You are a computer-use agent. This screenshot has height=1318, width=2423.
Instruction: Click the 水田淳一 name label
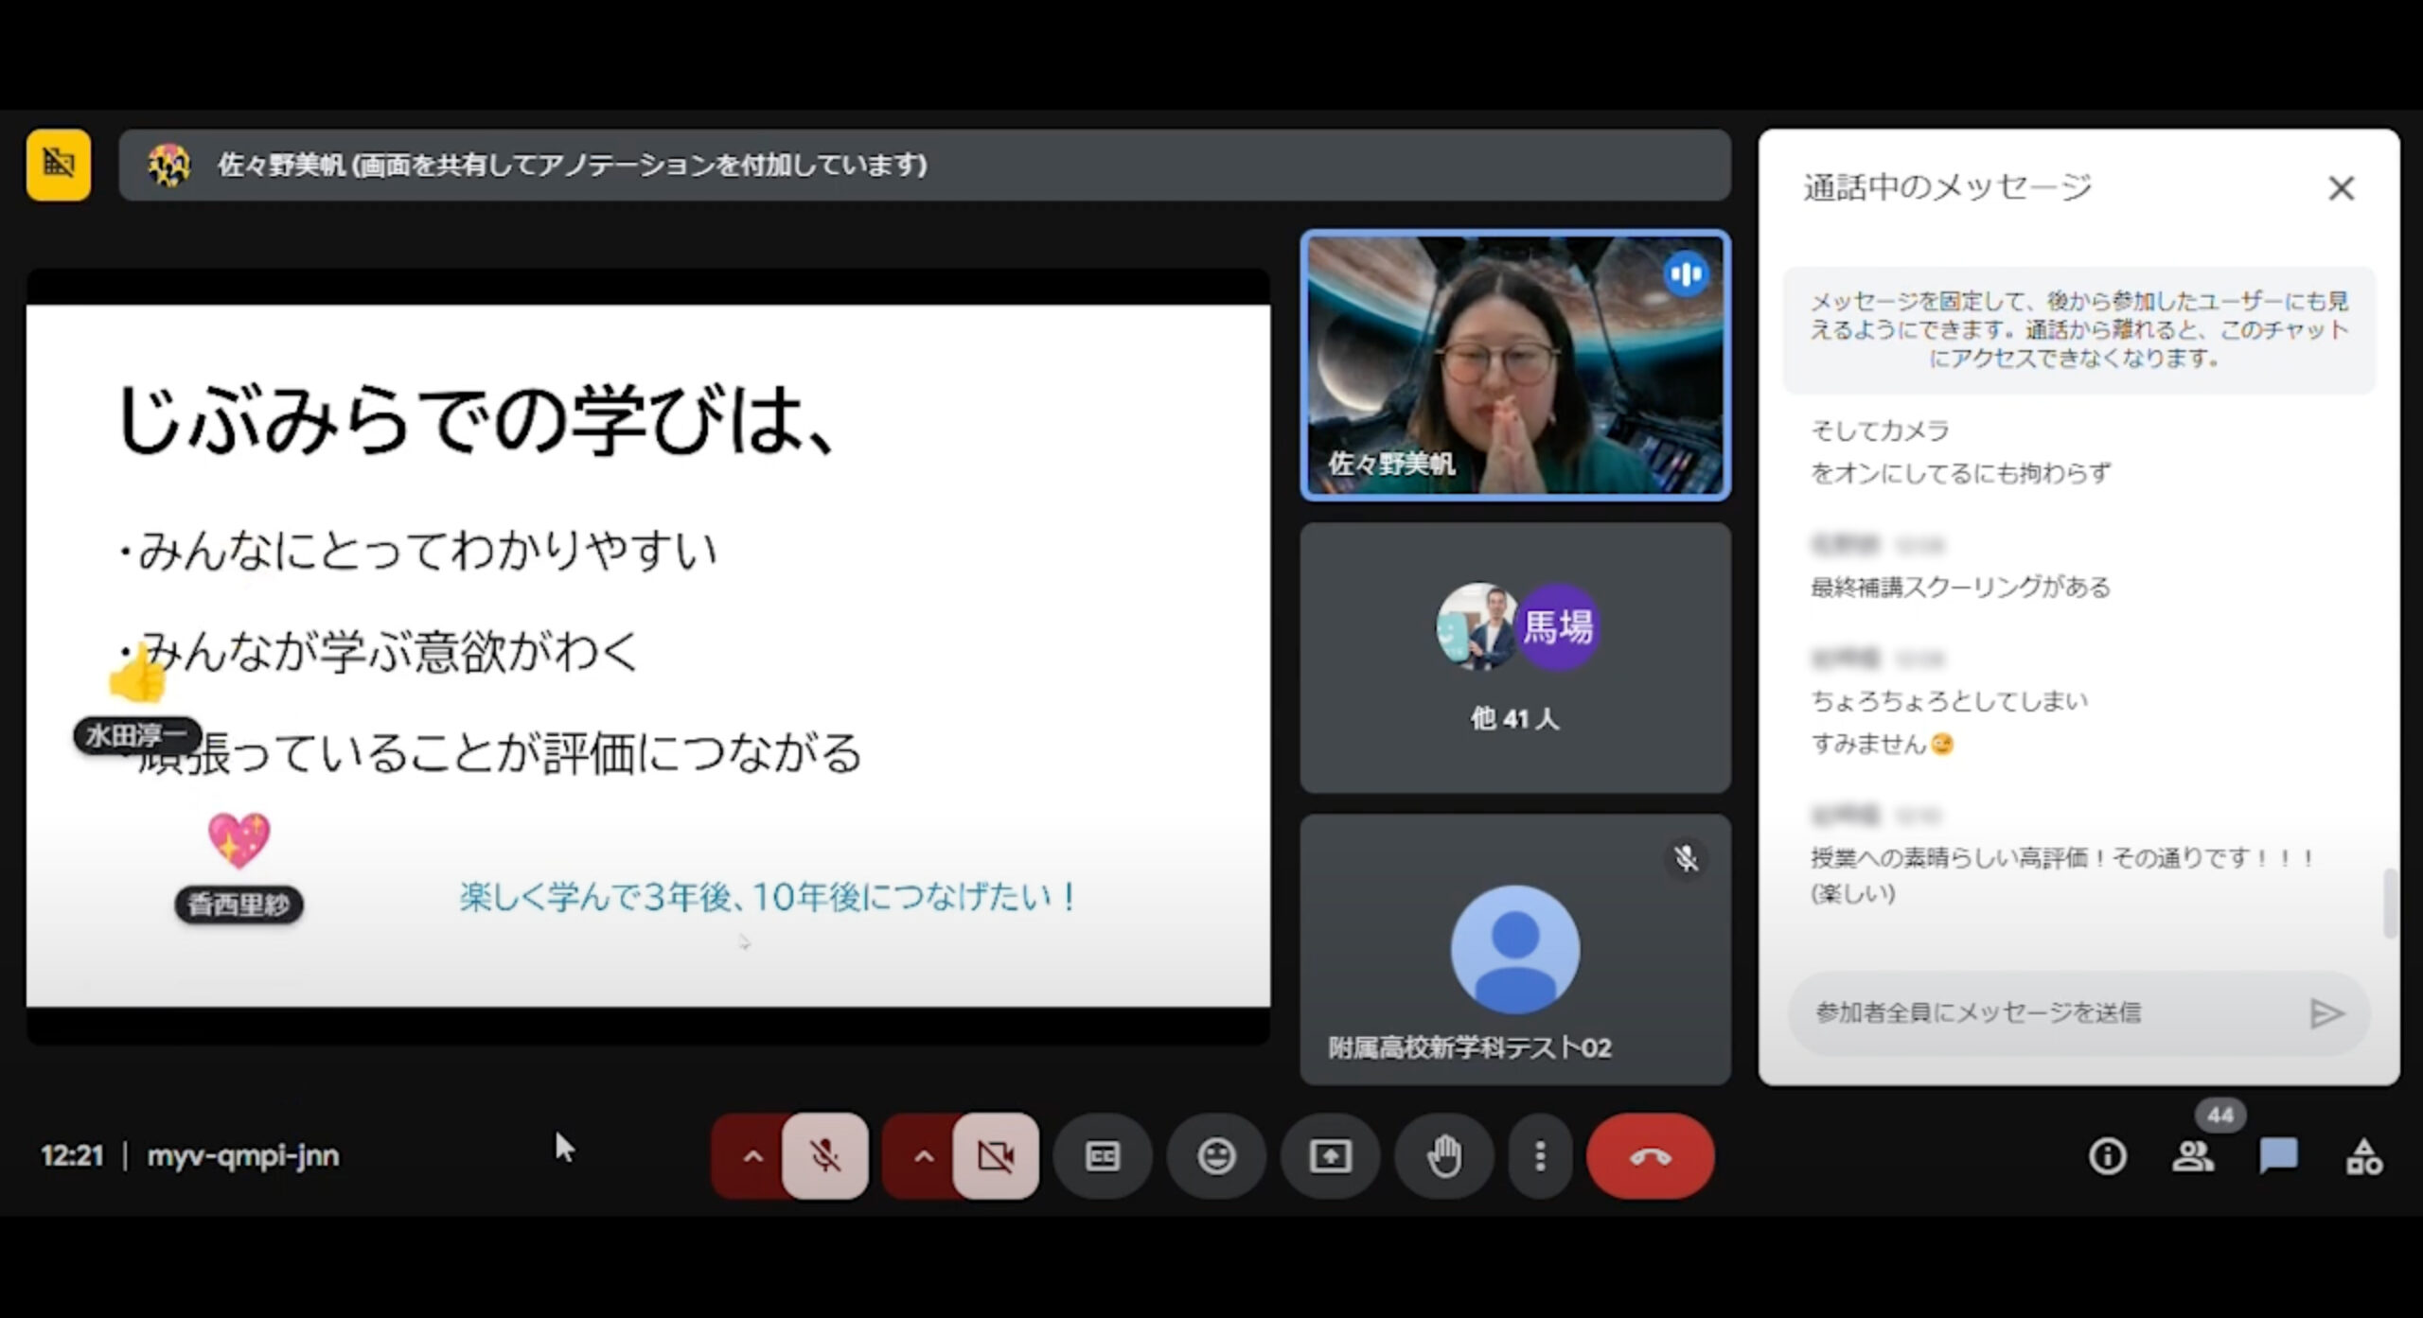tap(137, 735)
